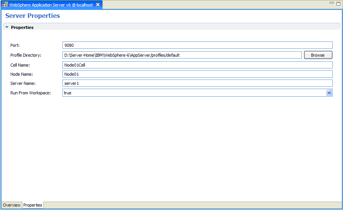
Task: Switch to the Overview tab
Action: pos(11,205)
